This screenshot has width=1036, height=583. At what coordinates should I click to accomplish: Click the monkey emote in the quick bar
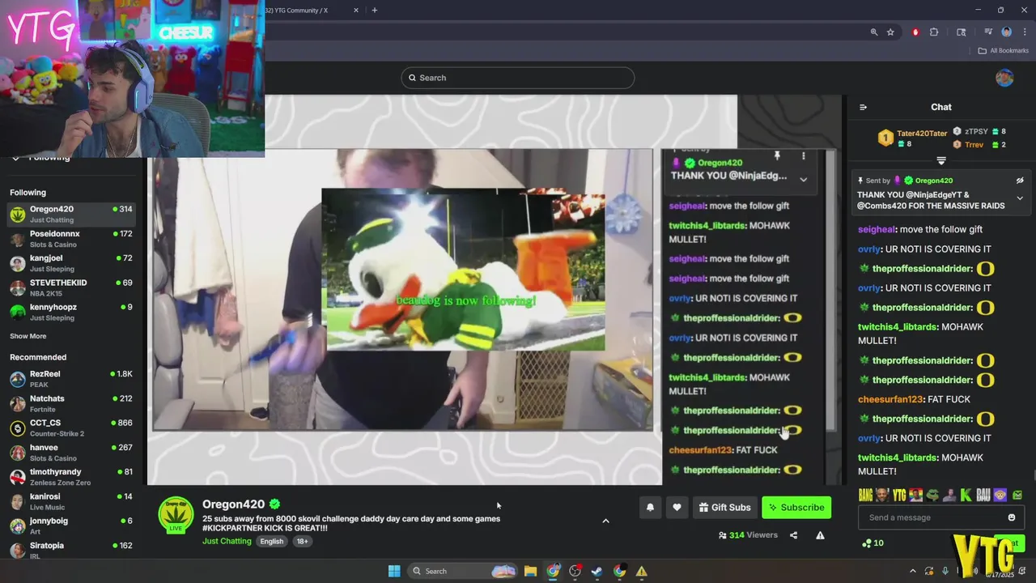pos(1000,495)
